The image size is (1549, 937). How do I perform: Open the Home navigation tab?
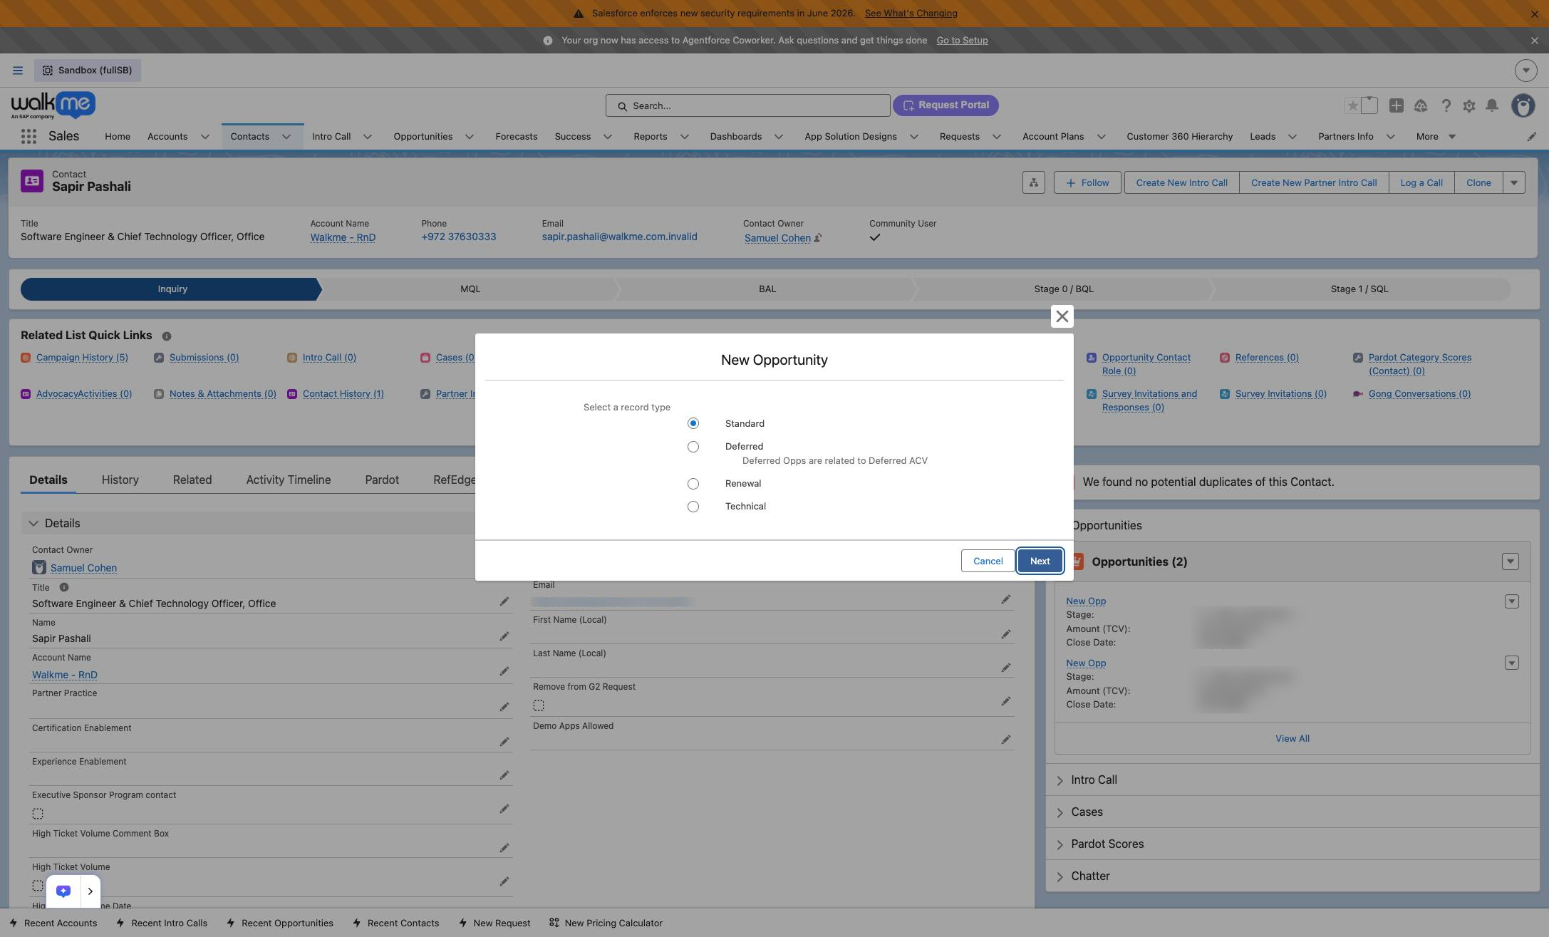[x=118, y=137]
